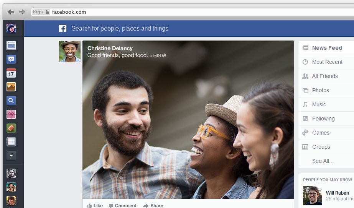The height and width of the screenshot is (208, 354).
Task: Open the Photos icon in left sidebar
Action: (x=11, y=87)
